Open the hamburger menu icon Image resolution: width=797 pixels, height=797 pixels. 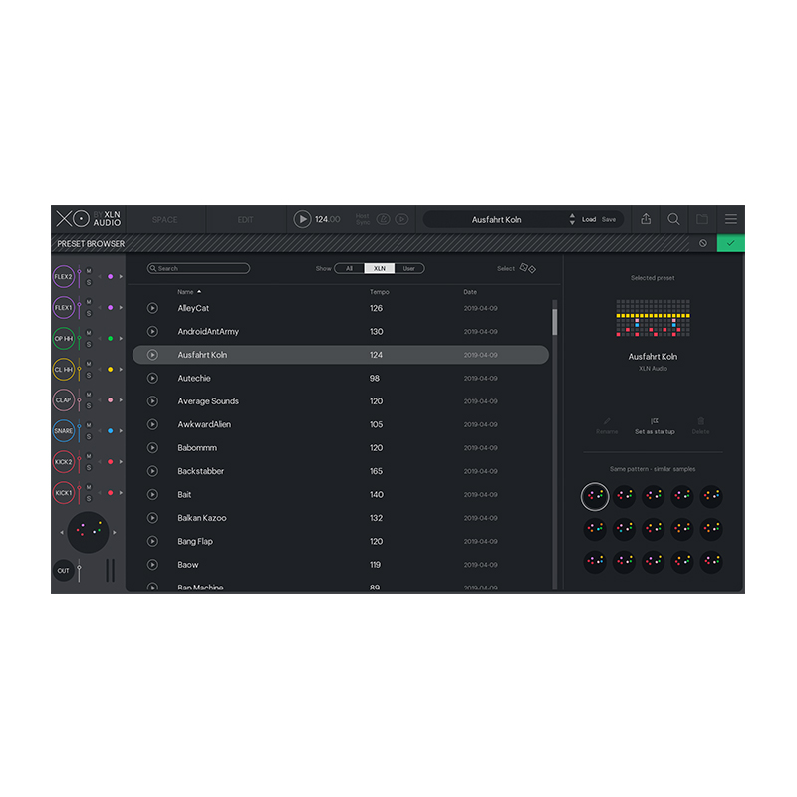click(731, 219)
